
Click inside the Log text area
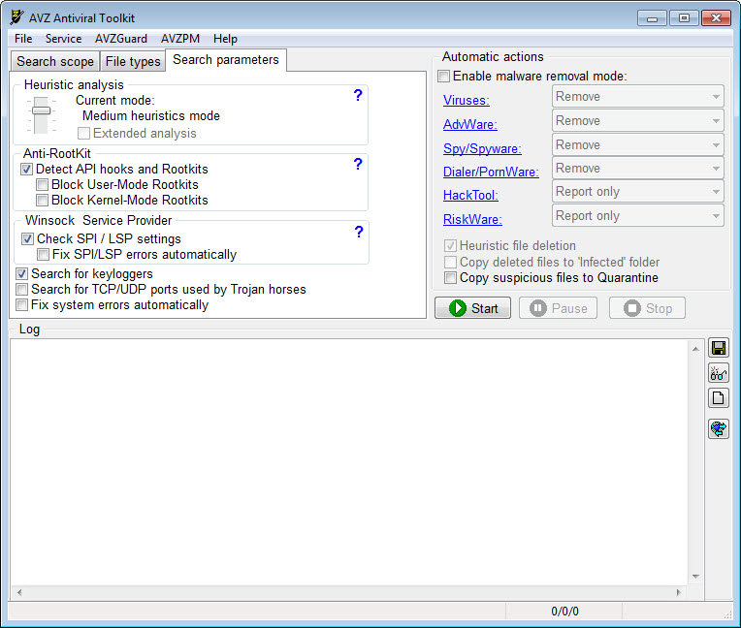[x=350, y=461]
